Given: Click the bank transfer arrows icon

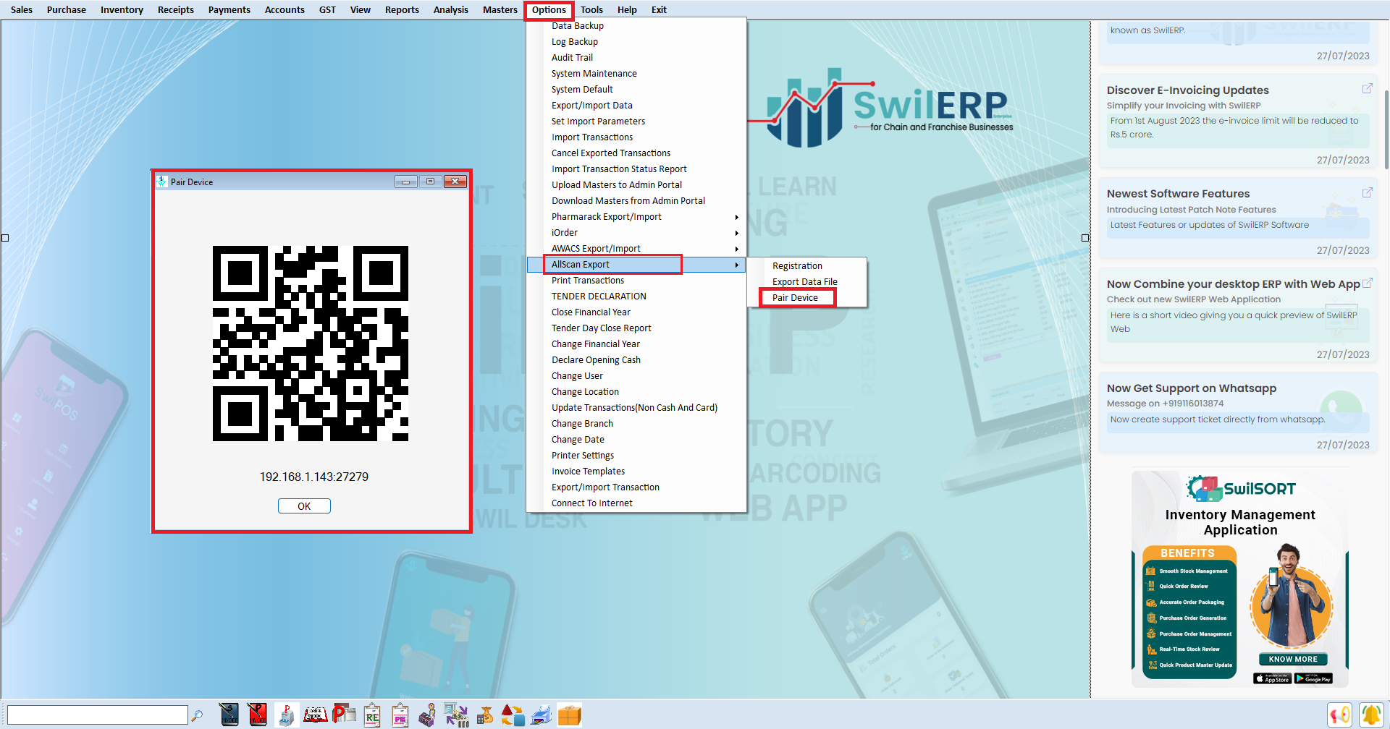Looking at the screenshot, I should point(456,715).
